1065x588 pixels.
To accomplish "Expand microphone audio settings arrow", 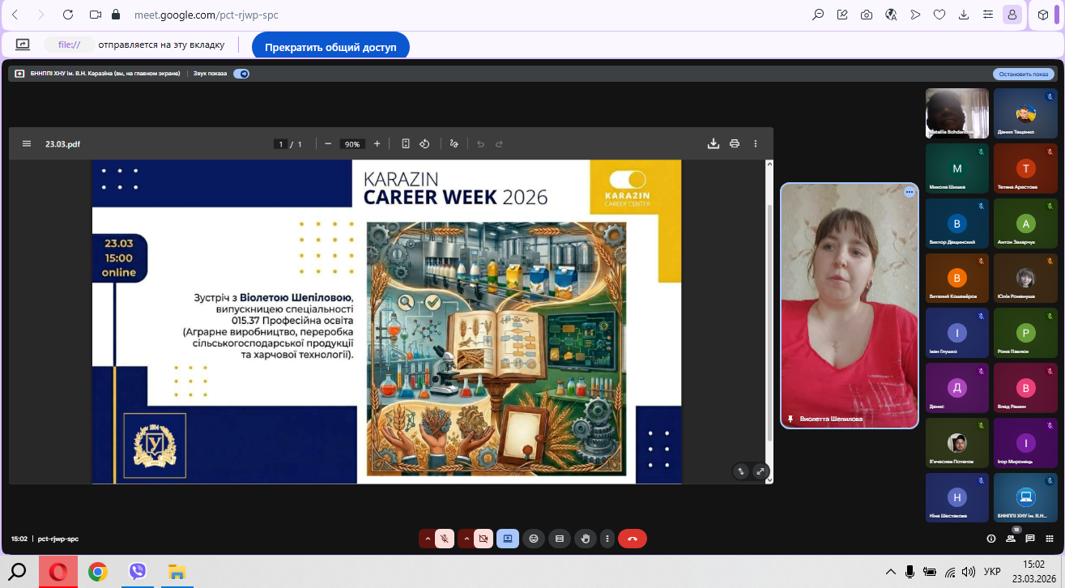I will pos(427,539).
